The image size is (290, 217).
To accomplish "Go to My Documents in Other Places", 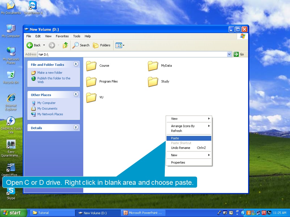I will tap(47, 108).
